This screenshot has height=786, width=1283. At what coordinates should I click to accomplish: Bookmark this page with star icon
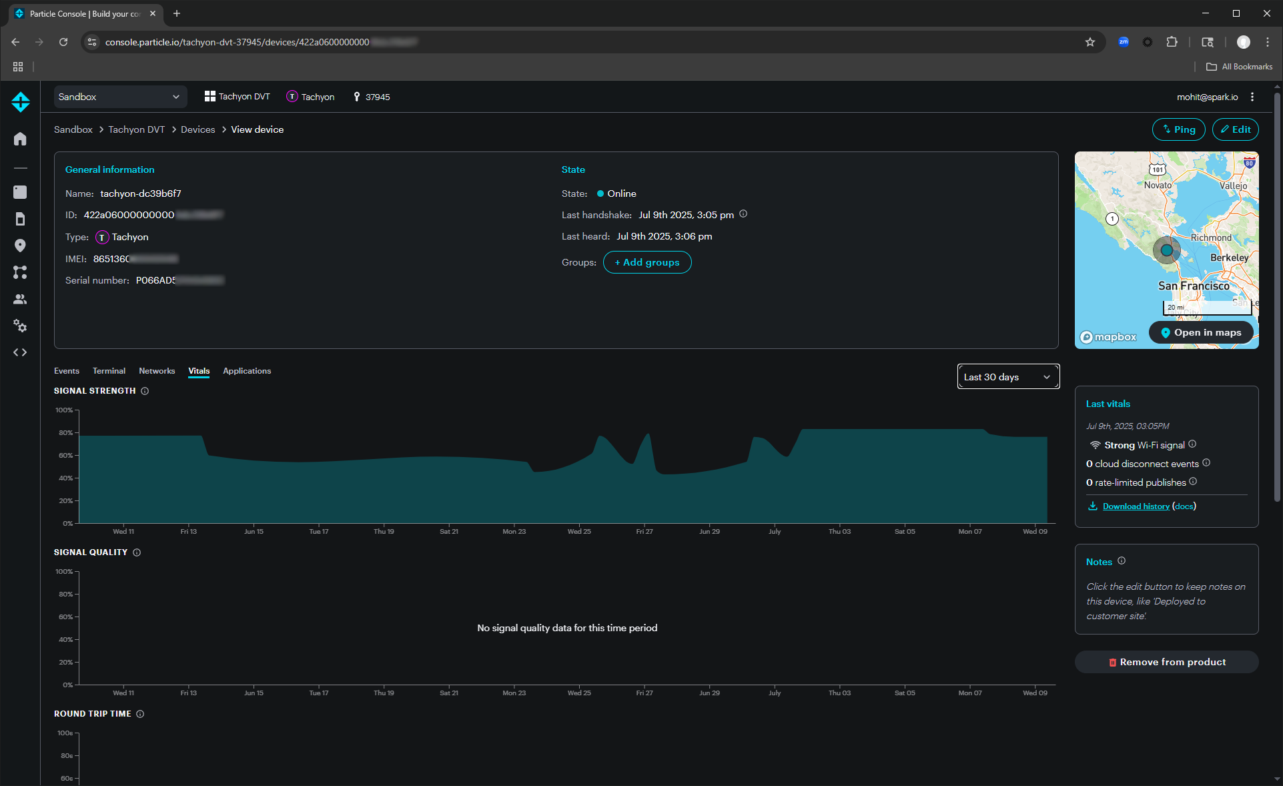click(x=1090, y=42)
